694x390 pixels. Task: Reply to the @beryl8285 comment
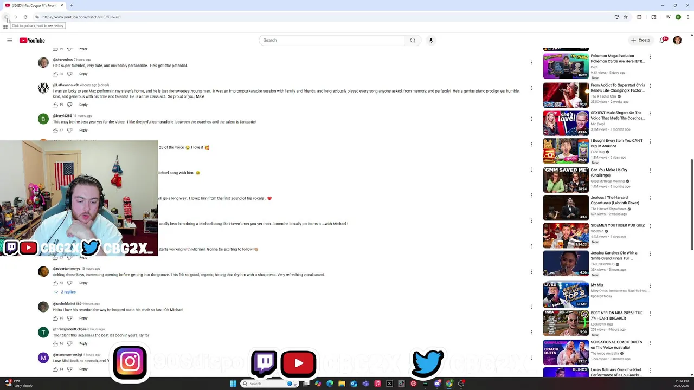pyautogui.click(x=83, y=130)
